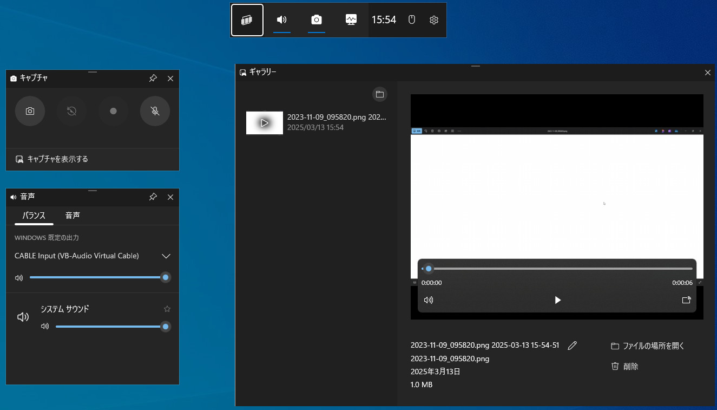Image resolution: width=717 pixels, height=410 pixels.
Task: Select the 2023-11-09_095820.png video thumbnail
Action: [x=265, y=123]
